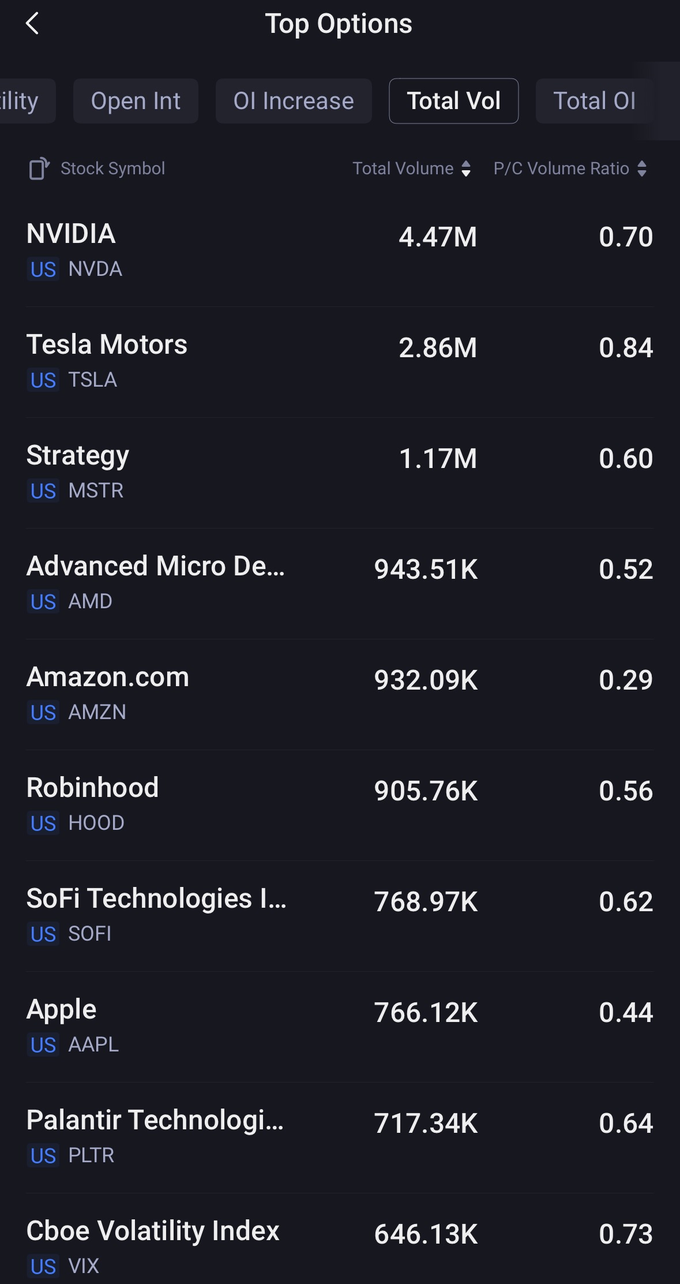Viewport: 680px width, 1284px height.
Task: Tap Cboe Volatility Index VIX row
Action: pos(339,1246)
